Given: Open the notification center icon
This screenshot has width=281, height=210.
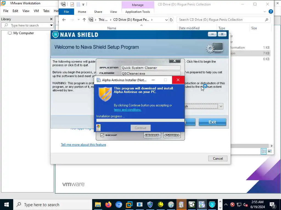Looking at the screenshot, I should click(x=272, y=205).
